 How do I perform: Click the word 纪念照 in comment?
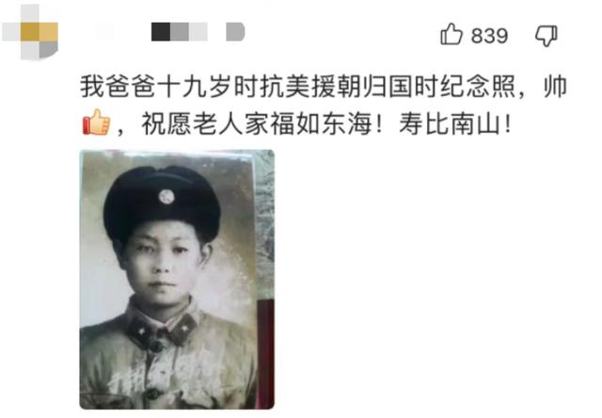(479, 87)
